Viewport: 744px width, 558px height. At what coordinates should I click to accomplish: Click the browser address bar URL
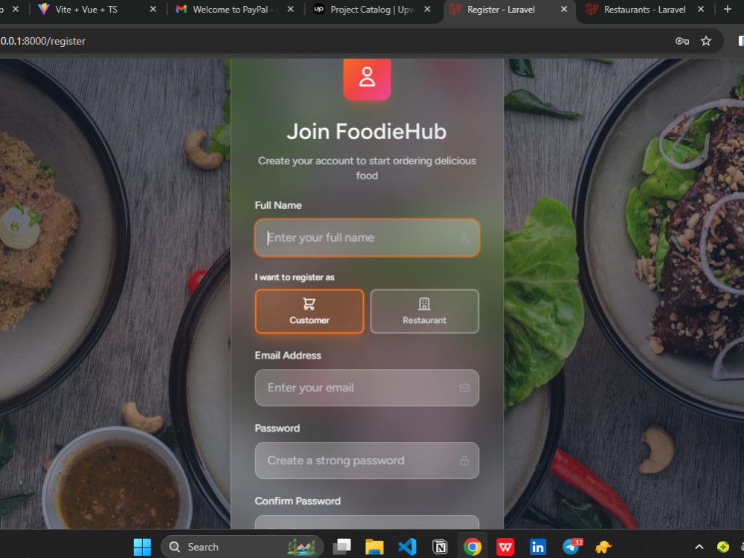pyautogui.click(x=42, y=41)
